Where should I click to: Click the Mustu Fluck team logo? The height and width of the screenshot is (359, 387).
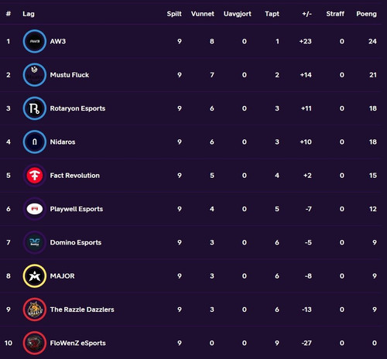pos(35,75)
